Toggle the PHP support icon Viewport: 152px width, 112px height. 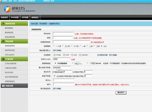pos(64,55)
